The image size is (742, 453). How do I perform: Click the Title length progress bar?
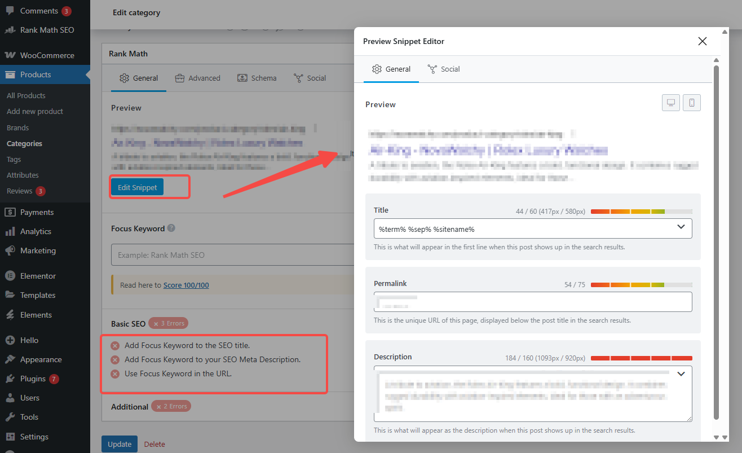pyautogui.click(x=642, y=211)
